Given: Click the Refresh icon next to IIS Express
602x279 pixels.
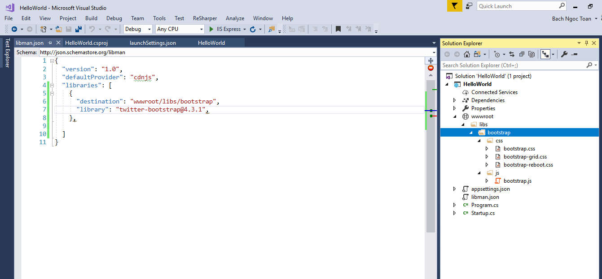Looking at the screenshot, I should [252, 29].
